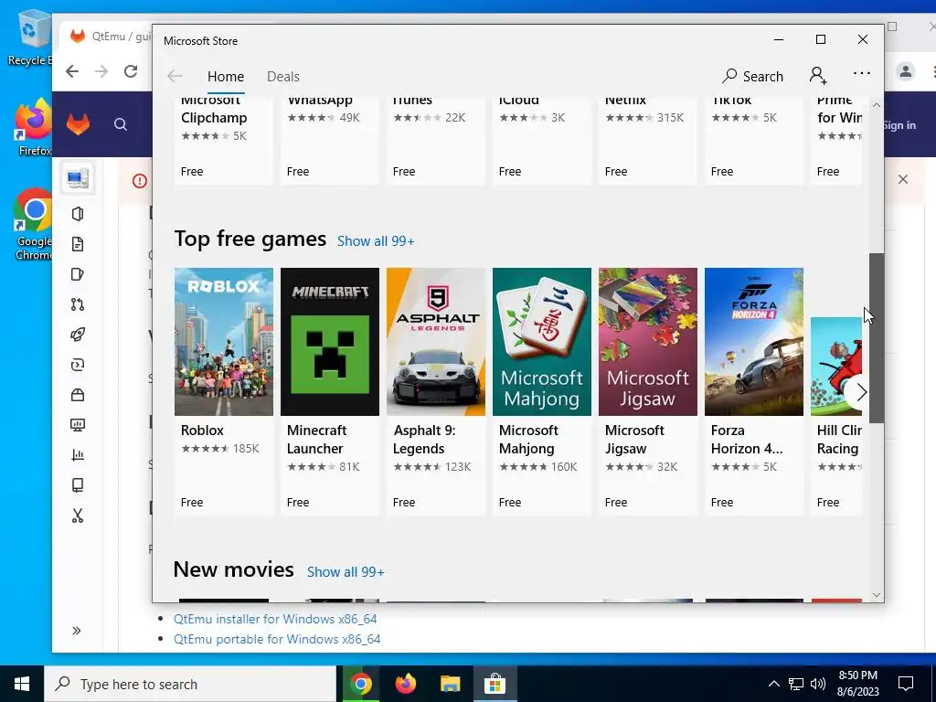Show all top free games
This screenshot has width=936, height=702.
(x=376, y=241)
